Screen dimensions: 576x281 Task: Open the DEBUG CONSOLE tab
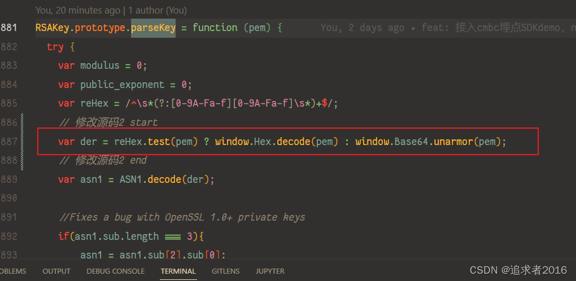115,271
